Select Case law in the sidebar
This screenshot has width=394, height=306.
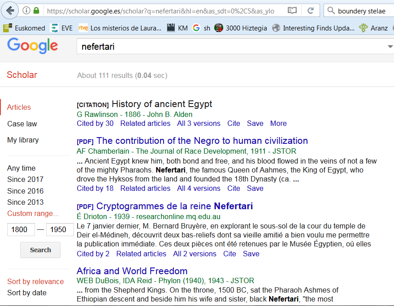[22, 124]
